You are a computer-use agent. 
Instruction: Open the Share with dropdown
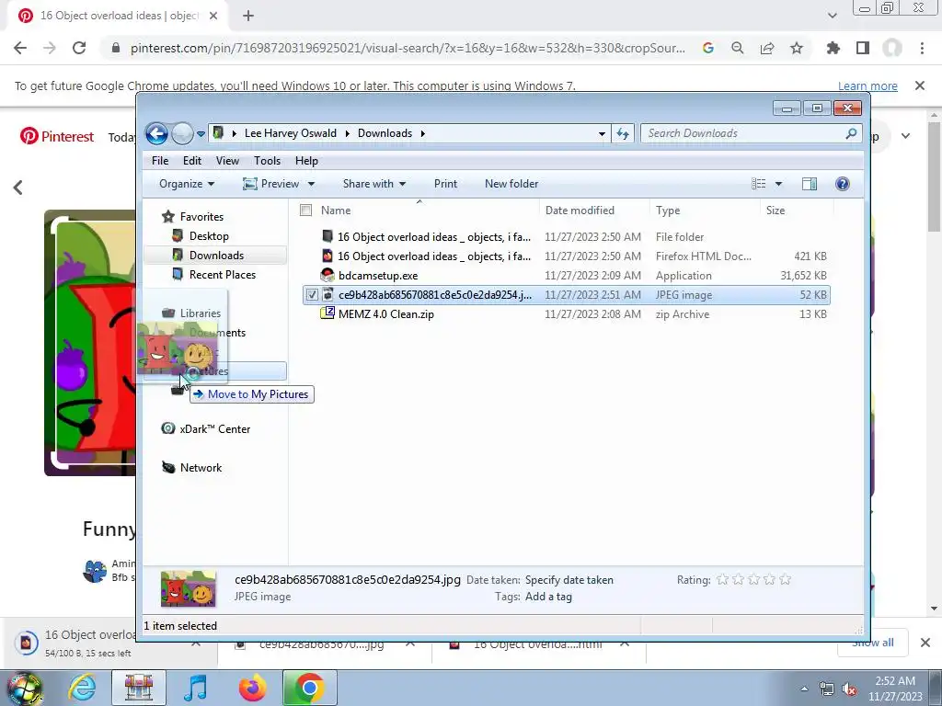(373, 184)
